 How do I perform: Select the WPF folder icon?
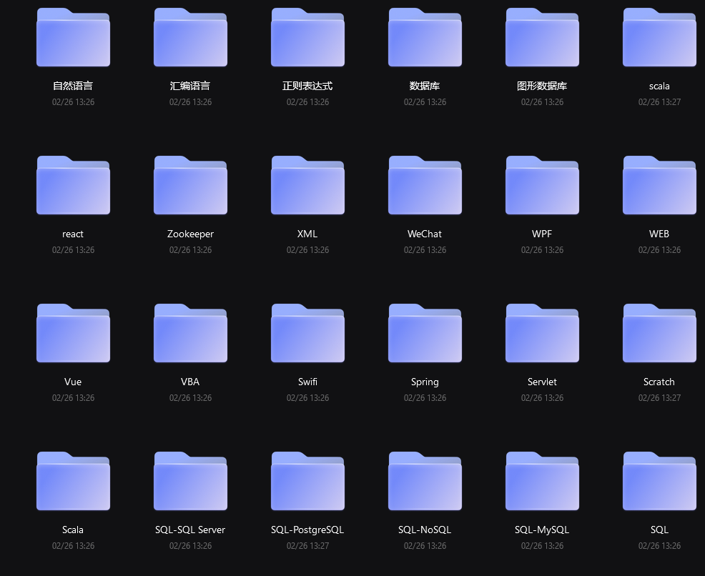[542, 185]
